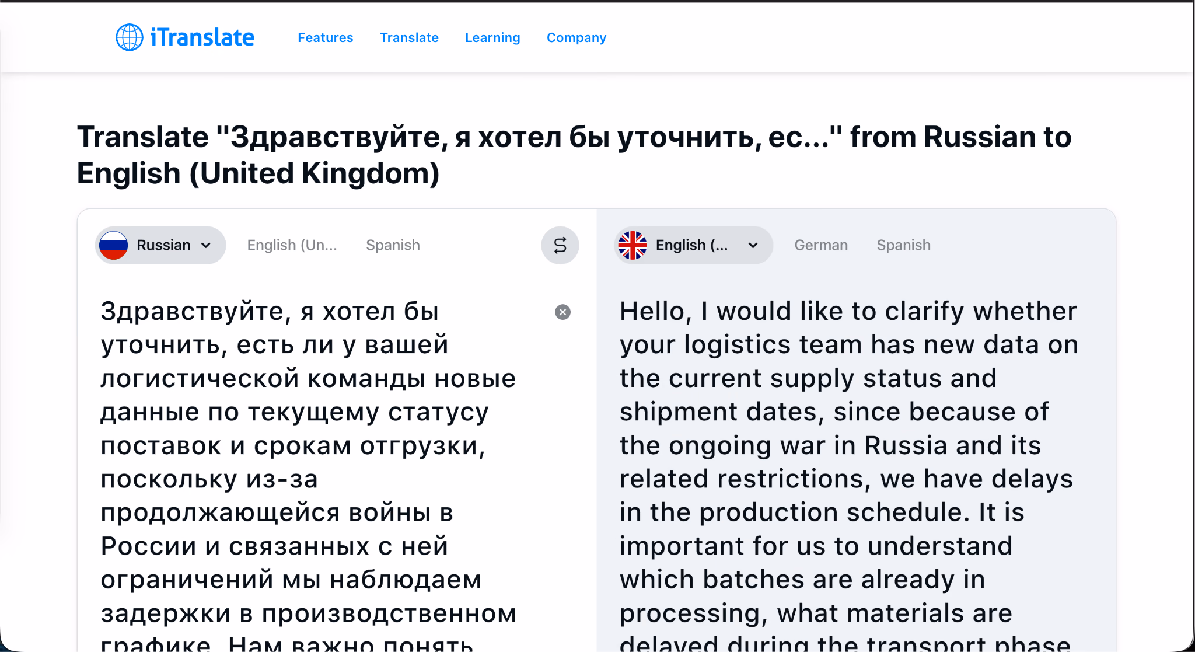
Task: Select Spanish as target language
Action: point(904,245)
